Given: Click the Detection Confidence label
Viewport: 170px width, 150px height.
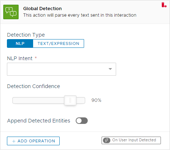Looking at the screenshot, I should click(33, 86).
